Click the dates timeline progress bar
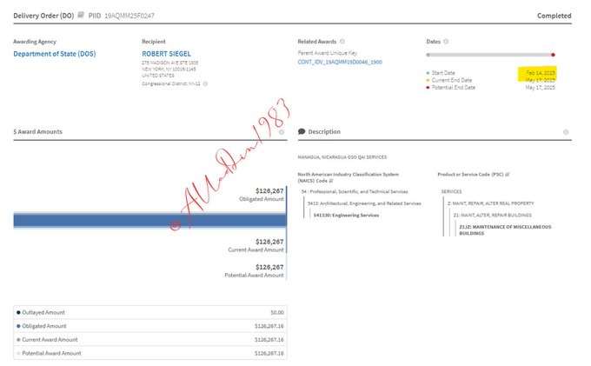Viewport: 591px width, 366px height. (490, 55)
